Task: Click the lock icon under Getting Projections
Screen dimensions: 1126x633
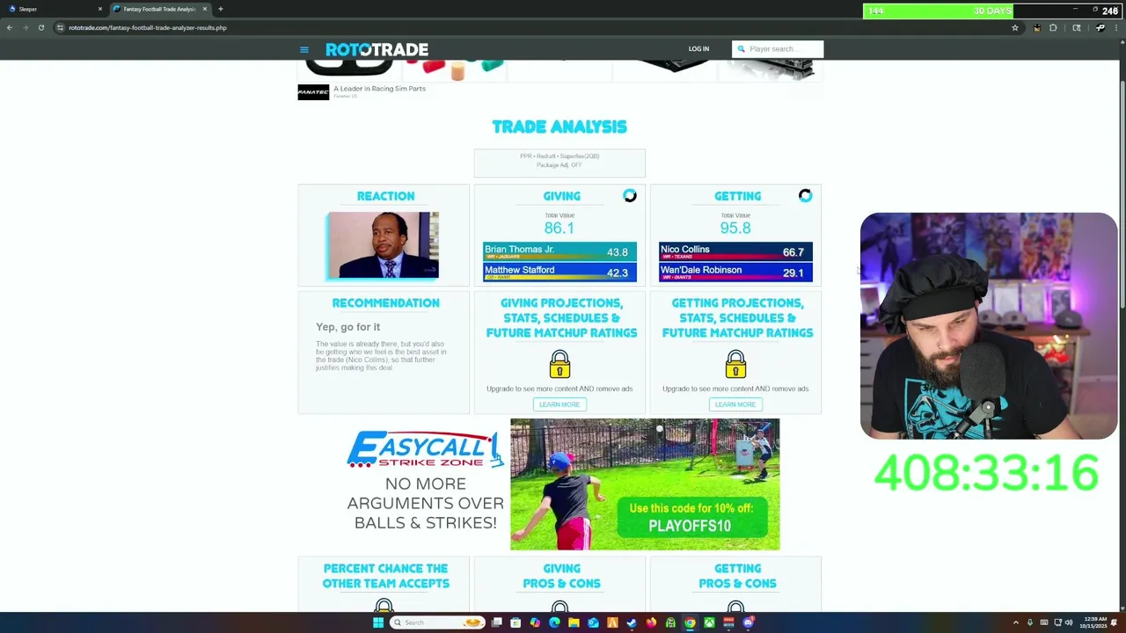Action: tap(735, 364)
